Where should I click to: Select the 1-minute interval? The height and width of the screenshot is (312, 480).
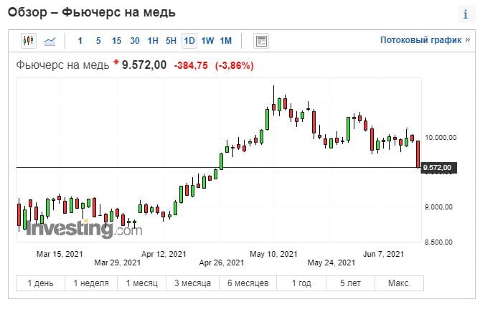pos(80,41)
